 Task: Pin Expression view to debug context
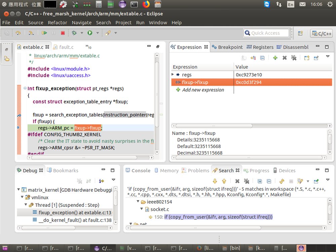[316, 58]
